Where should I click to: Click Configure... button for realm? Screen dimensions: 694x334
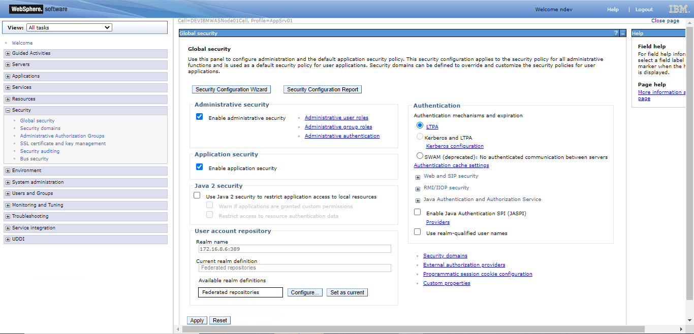coord(305,292)
